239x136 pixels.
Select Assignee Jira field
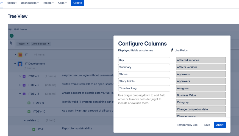(x=201, y=88)
